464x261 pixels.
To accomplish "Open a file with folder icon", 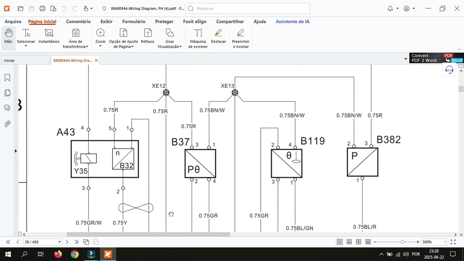I will [21, 8].
